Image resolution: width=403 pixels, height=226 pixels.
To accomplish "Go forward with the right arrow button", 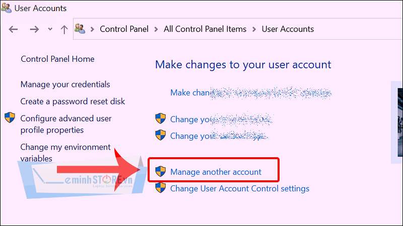I will (34, 29).
